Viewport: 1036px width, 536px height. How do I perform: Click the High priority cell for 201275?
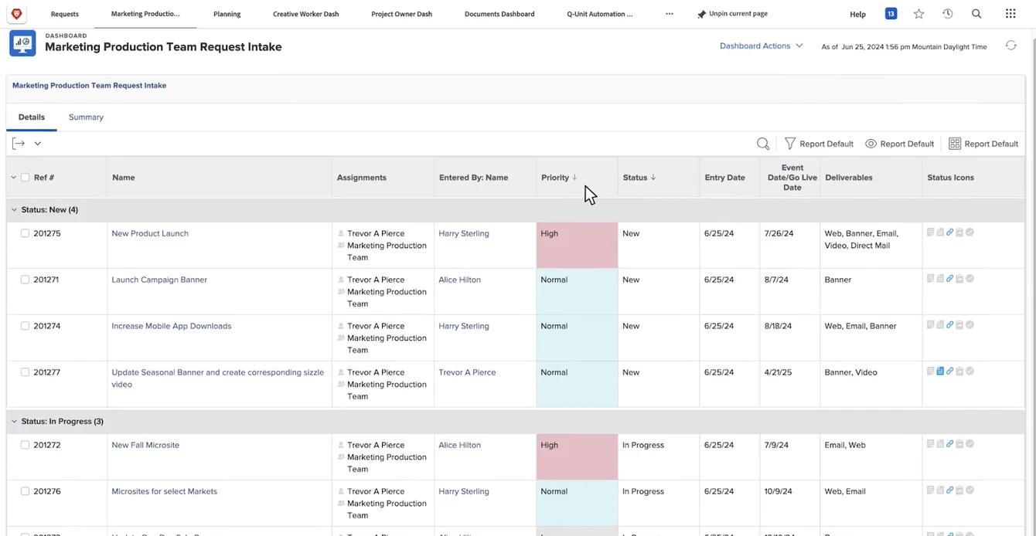[577, 246]
